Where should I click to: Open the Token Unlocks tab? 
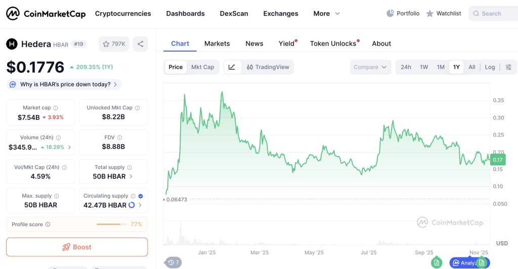pyautogui.click(x=333, y=43)
